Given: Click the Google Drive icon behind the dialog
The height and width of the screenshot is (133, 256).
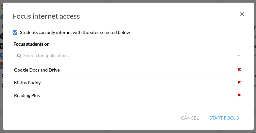Looking at the screenshot, I should tap(1, 16).
